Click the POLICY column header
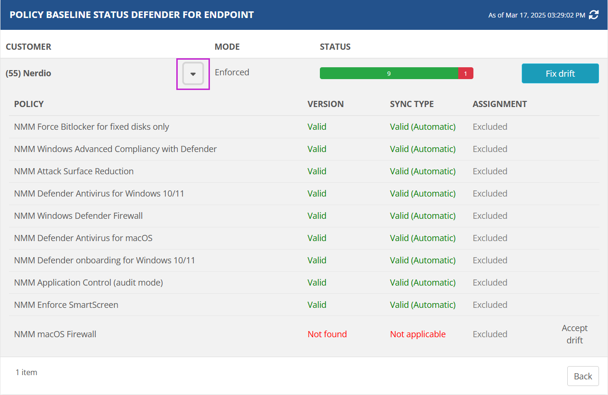The image size is (608, 395). (x=29, y=104)
